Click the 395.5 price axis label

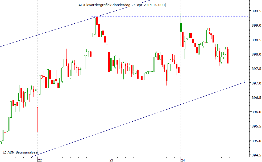(256, 126)
